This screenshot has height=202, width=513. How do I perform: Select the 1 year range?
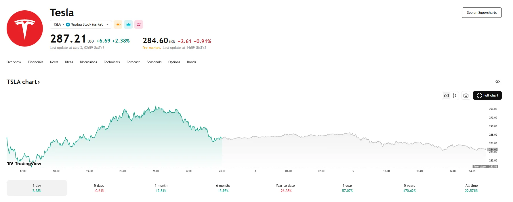click(347, 188)
